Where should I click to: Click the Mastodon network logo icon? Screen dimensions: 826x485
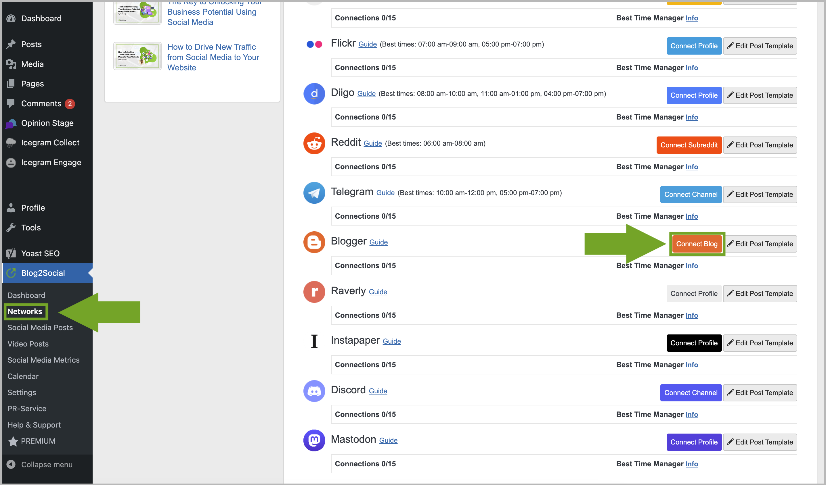(x=314, y=440)
